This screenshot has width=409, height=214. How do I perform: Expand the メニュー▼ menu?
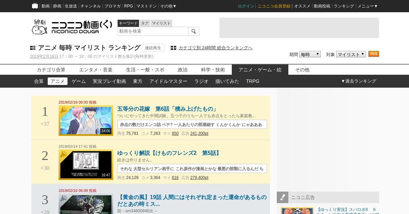pyautogui.click(x=367, y=6)
